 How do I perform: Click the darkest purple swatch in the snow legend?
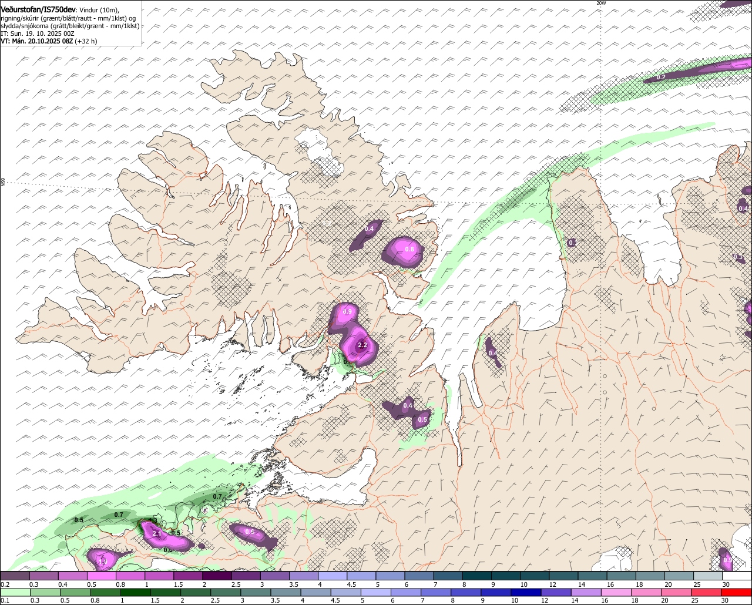pos(217,576)
